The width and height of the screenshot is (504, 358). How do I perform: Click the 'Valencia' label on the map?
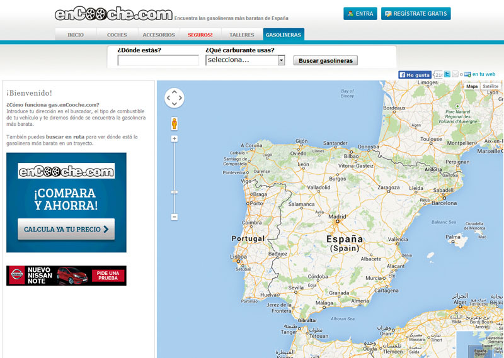398,239
